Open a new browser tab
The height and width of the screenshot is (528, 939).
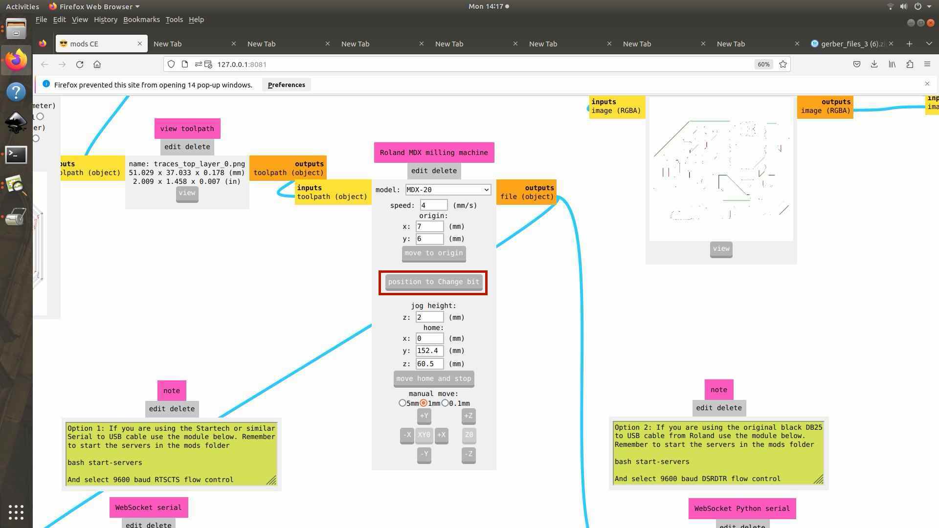click(909, 44)
